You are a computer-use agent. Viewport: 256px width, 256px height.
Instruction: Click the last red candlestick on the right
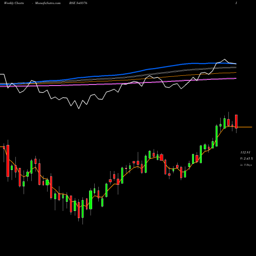[236, 121]
